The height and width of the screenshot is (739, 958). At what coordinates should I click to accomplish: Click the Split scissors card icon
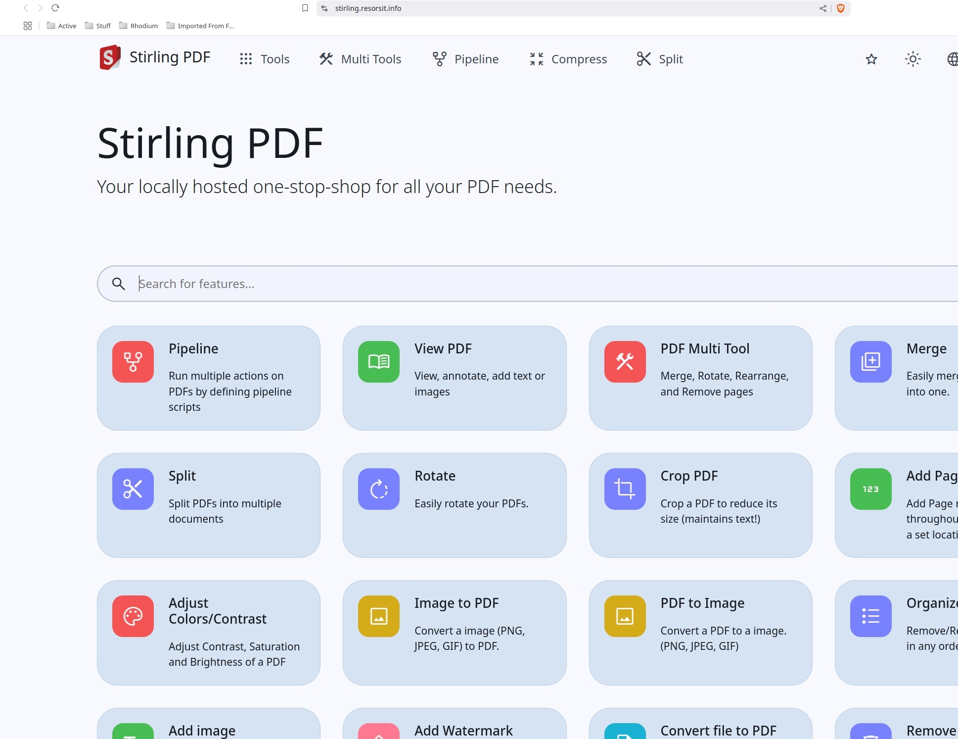point(133,489)
